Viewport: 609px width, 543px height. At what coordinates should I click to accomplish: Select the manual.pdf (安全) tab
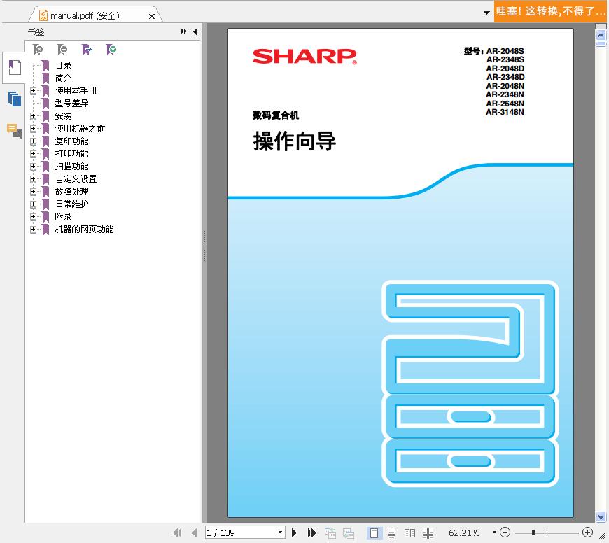(x=95, y=15)
